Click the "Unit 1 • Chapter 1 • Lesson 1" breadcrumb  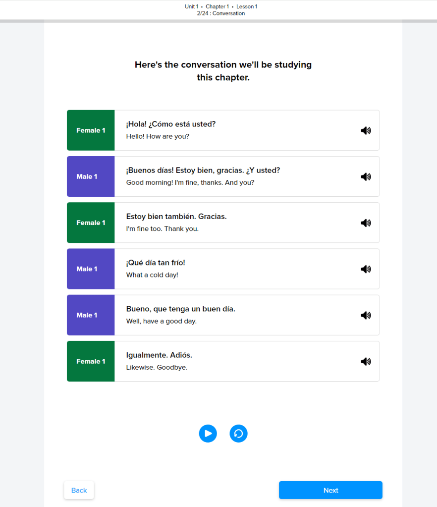click(x=221, y=6)
